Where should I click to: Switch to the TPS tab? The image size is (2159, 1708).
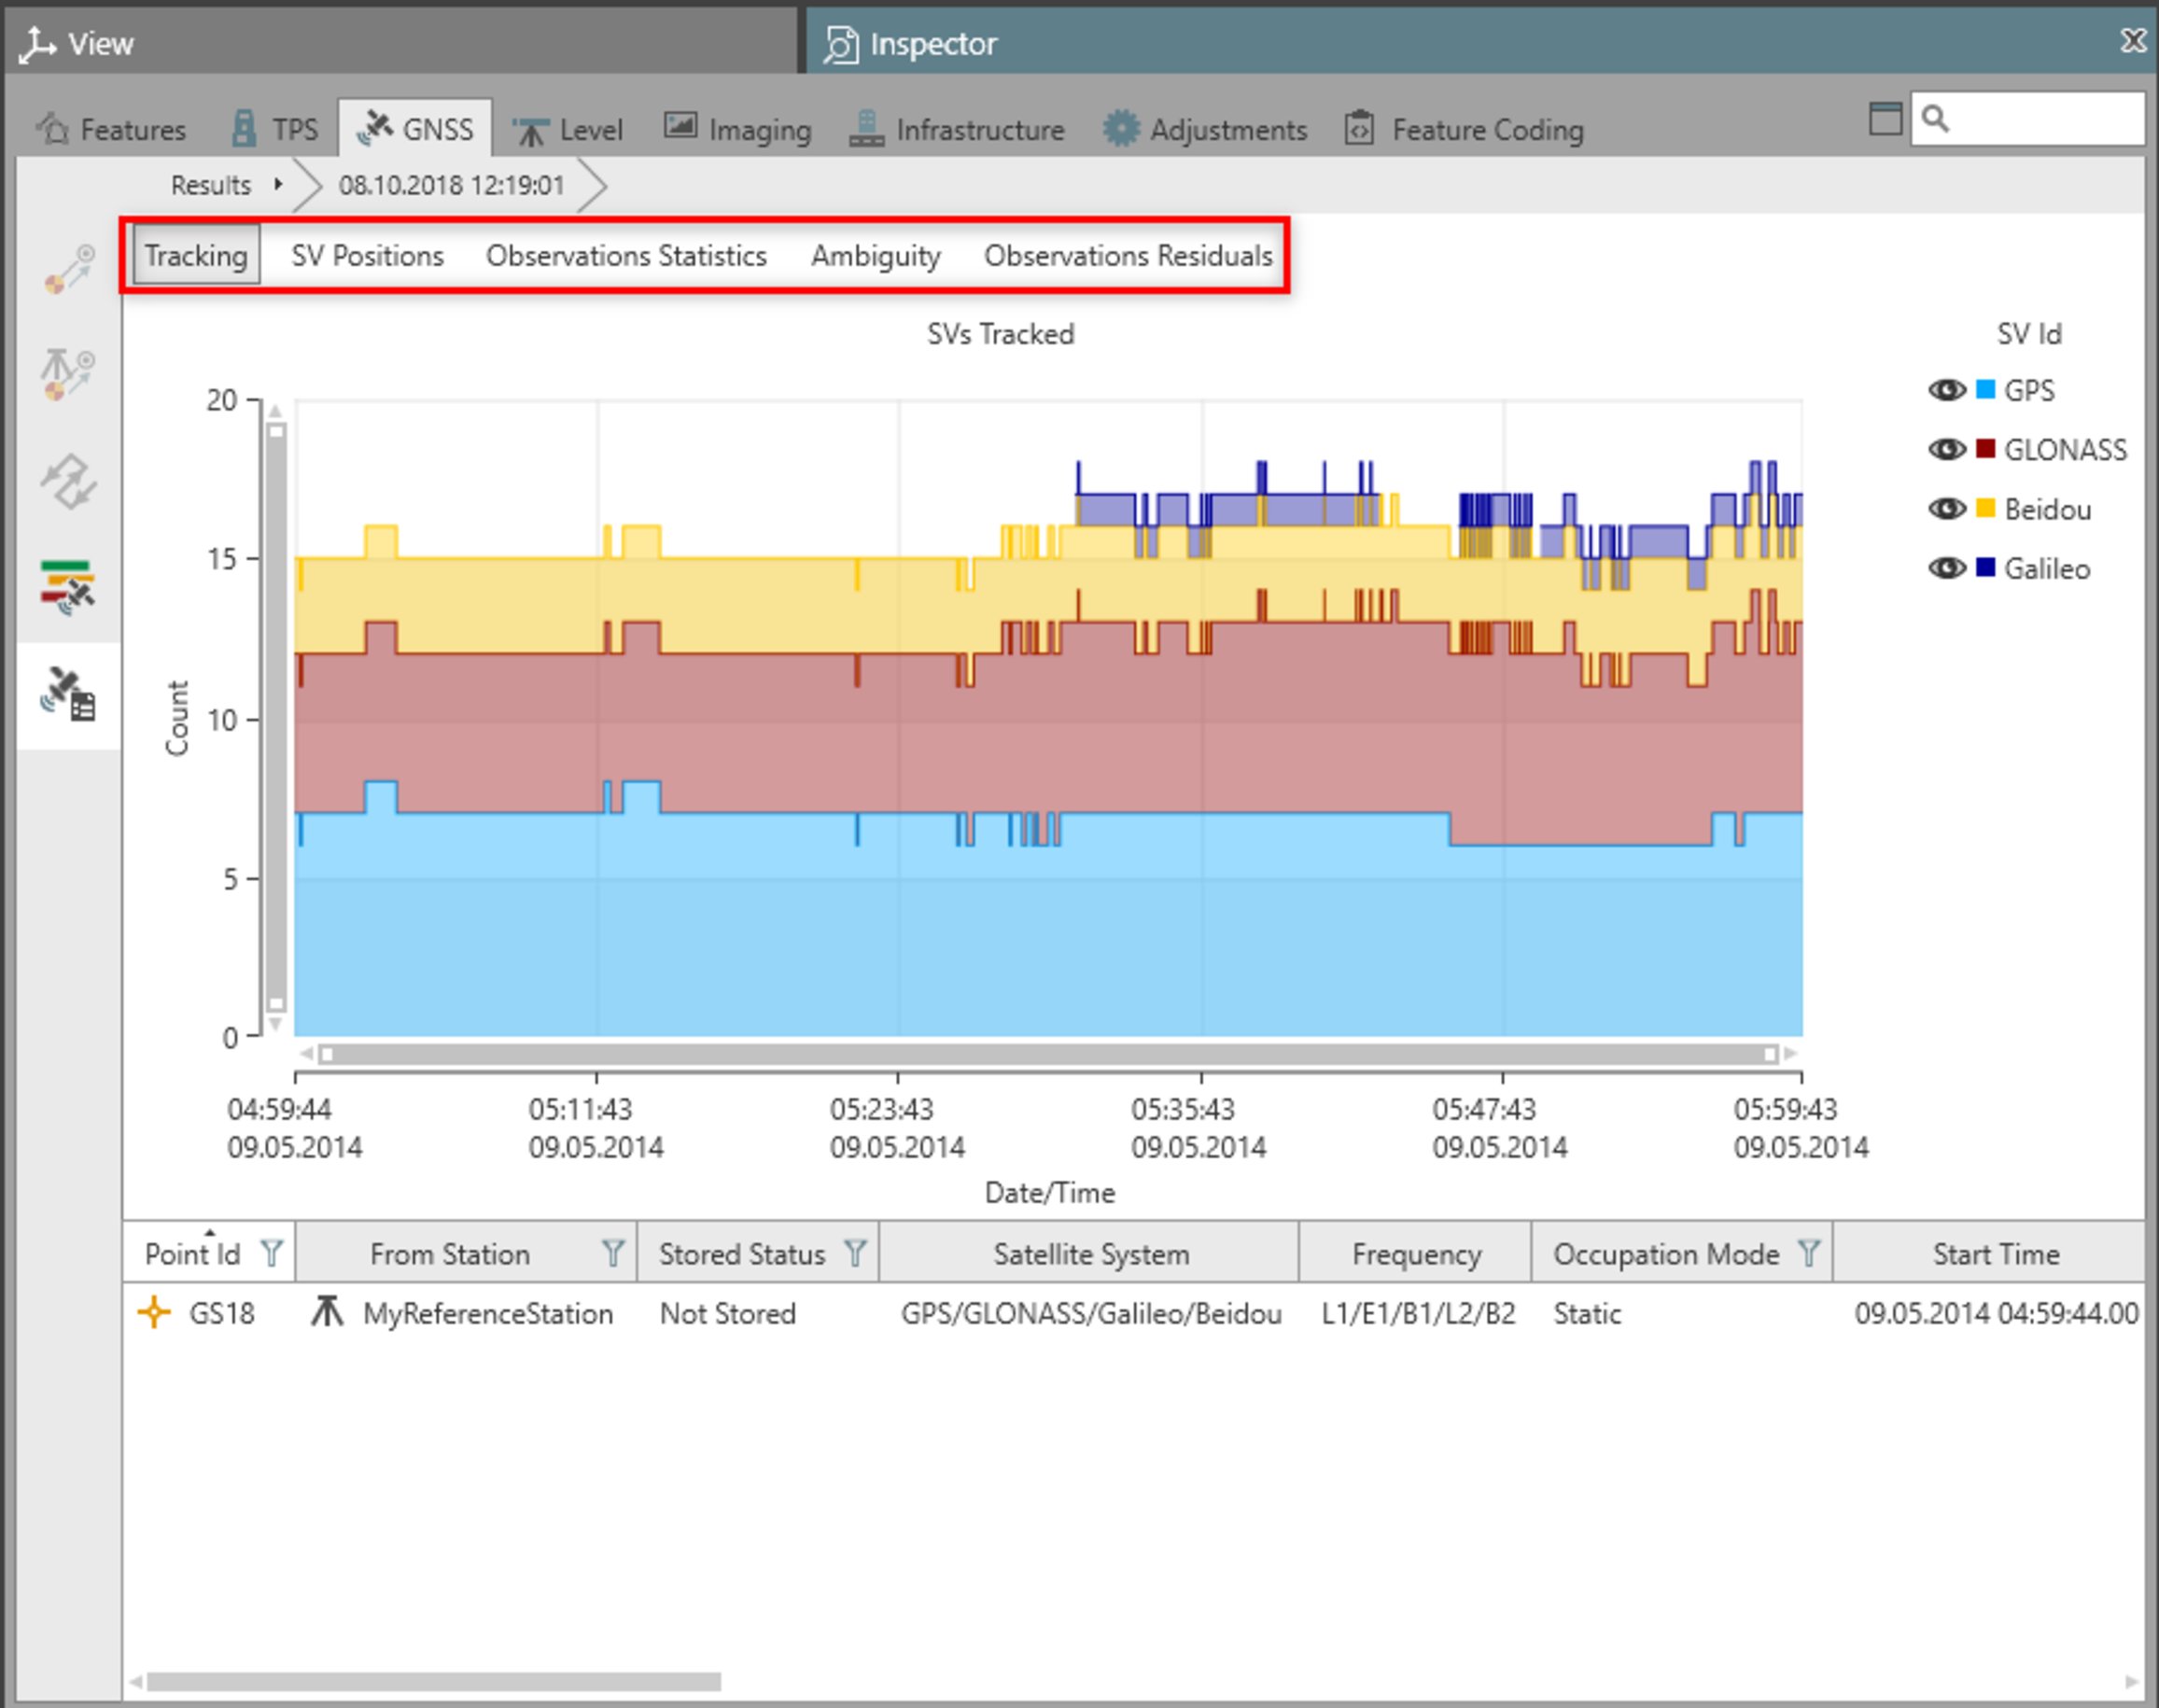click(x=275, y=129)
